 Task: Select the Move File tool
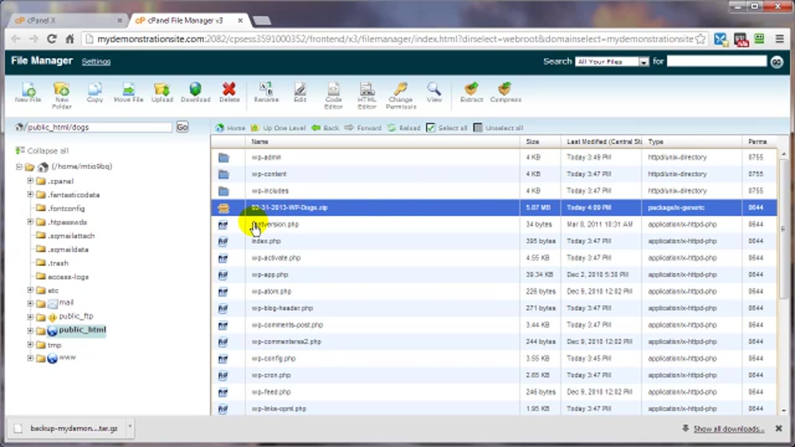click(x=129, y=92)
